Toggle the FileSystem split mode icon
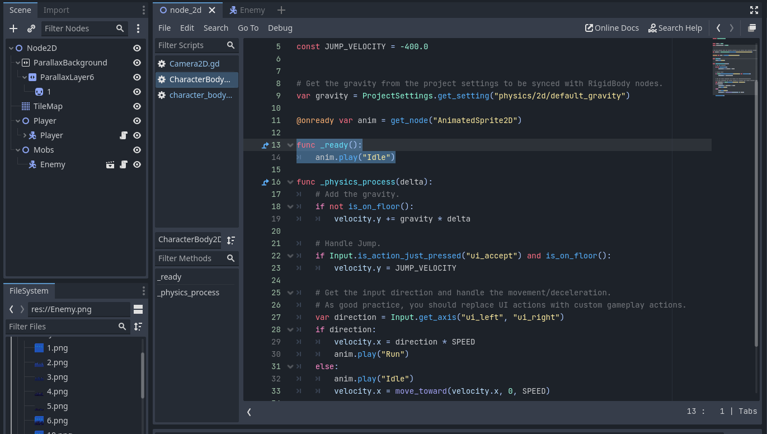This screenshot has width=767, height=434. [x=138, y=309]
